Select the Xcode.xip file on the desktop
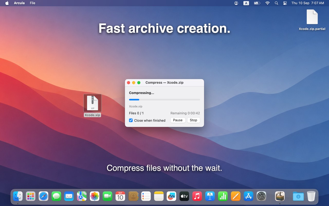 (93, 103)
